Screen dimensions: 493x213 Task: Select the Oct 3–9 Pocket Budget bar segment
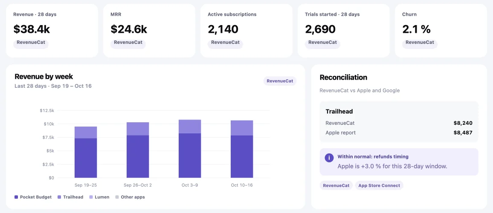coord(190,155)
